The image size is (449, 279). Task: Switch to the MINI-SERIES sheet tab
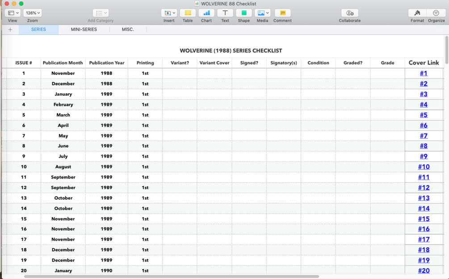pyautogui.click(x=84, y=29)
